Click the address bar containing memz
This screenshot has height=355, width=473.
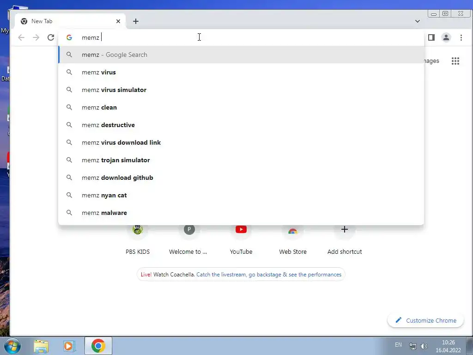pyautogui.click(x=241, y=37)
